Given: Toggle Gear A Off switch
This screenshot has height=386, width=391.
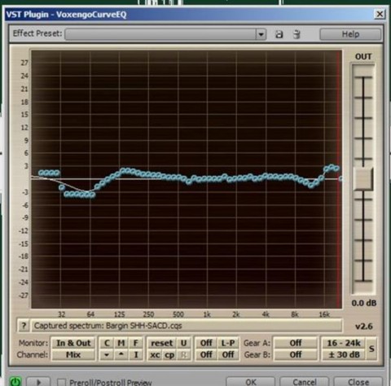Looking at the screenshot, I should [296, 343].
